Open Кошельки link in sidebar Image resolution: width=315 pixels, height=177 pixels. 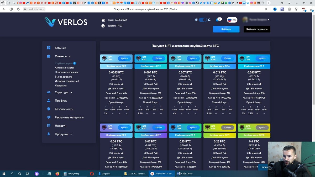click(x=61, y=85)
